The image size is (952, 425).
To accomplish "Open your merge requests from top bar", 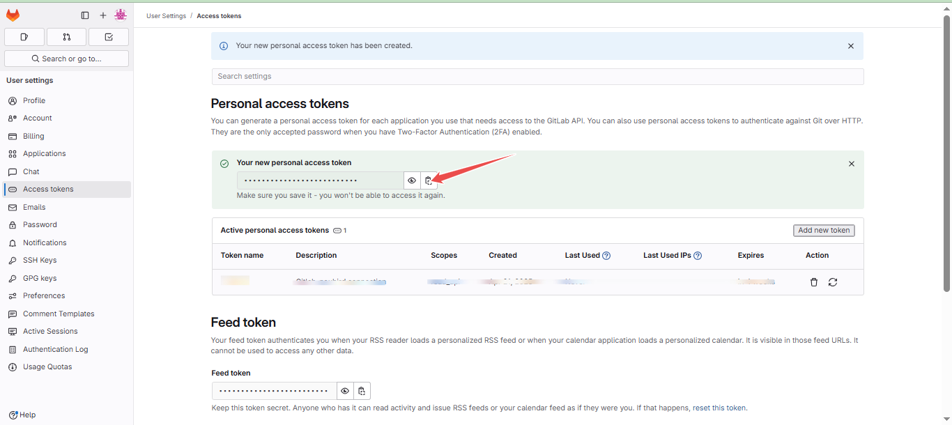I will pyautogui.click(x=66, y=36).
